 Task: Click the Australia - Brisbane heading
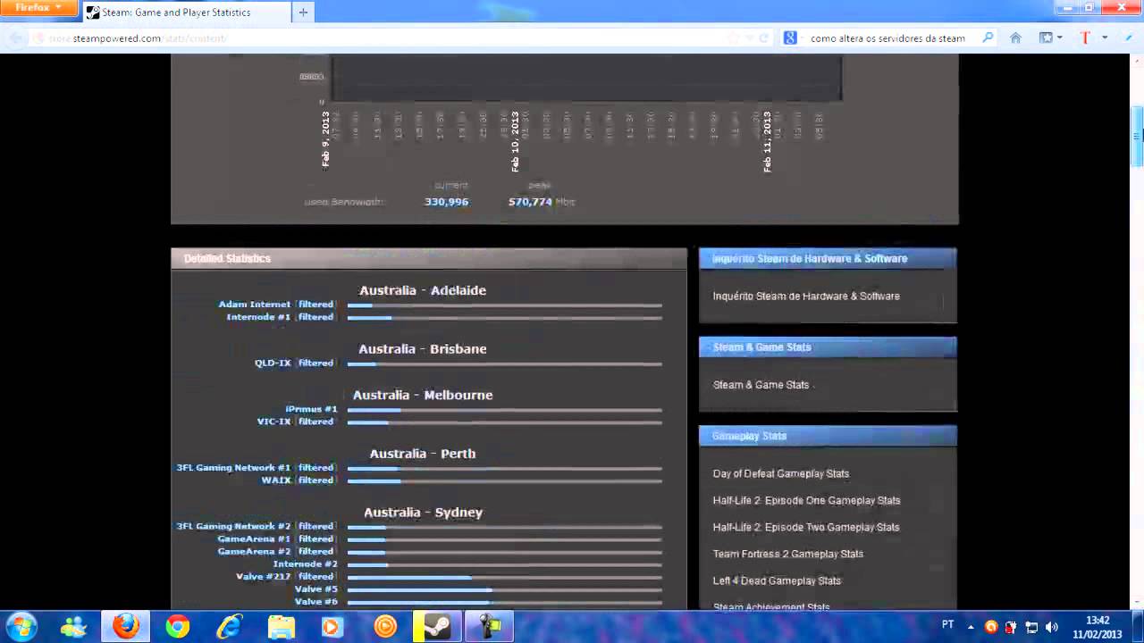[423, 349]
